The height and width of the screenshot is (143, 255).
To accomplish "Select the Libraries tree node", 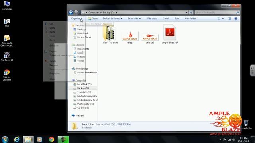I will tap(78, 45).
